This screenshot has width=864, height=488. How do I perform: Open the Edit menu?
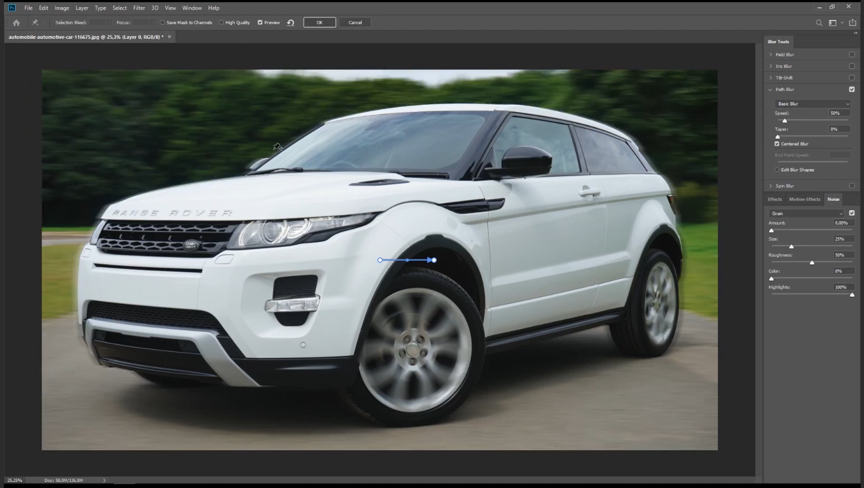[x=43, y=8]
